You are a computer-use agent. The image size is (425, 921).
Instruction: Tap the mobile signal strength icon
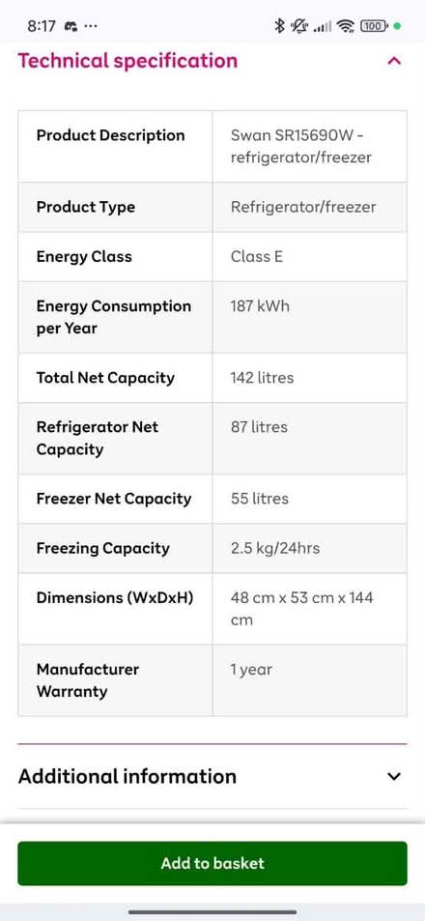click(323, 26)
